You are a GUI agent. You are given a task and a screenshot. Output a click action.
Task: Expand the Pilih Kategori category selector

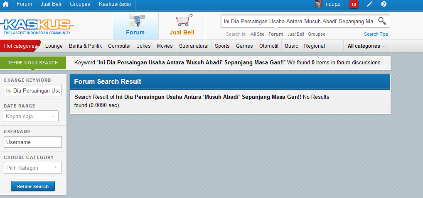33,168
